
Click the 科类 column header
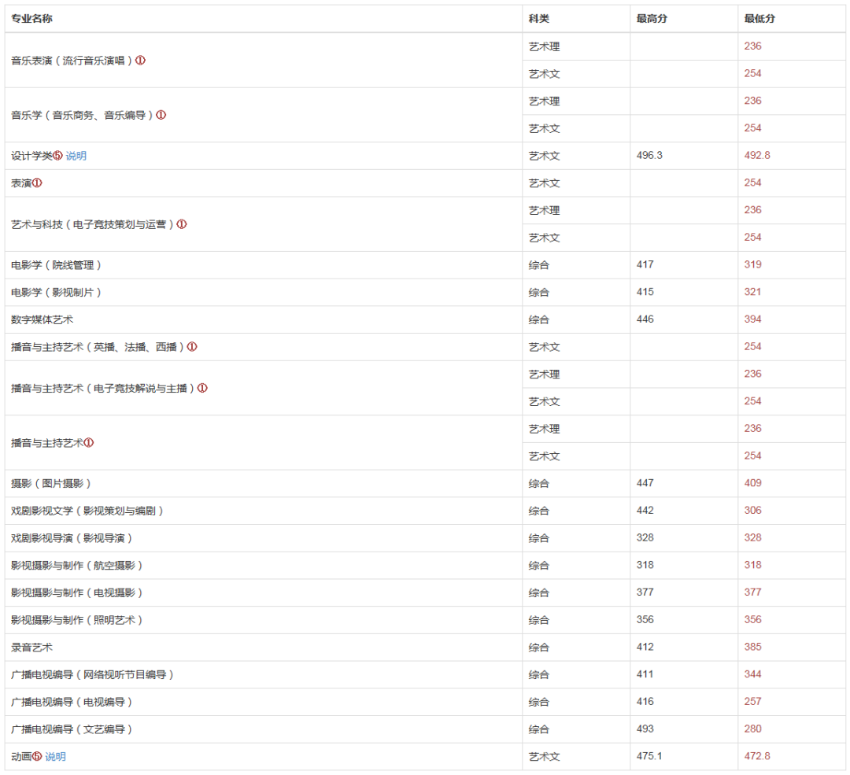(539, 18)
